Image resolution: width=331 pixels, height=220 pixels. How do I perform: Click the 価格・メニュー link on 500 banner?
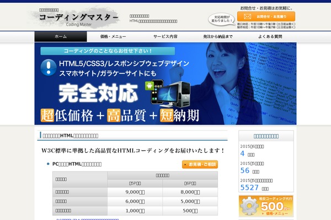pos(275,213)
